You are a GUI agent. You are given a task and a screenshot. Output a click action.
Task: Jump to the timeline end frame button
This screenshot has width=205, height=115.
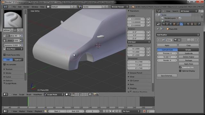click(120, 111)
